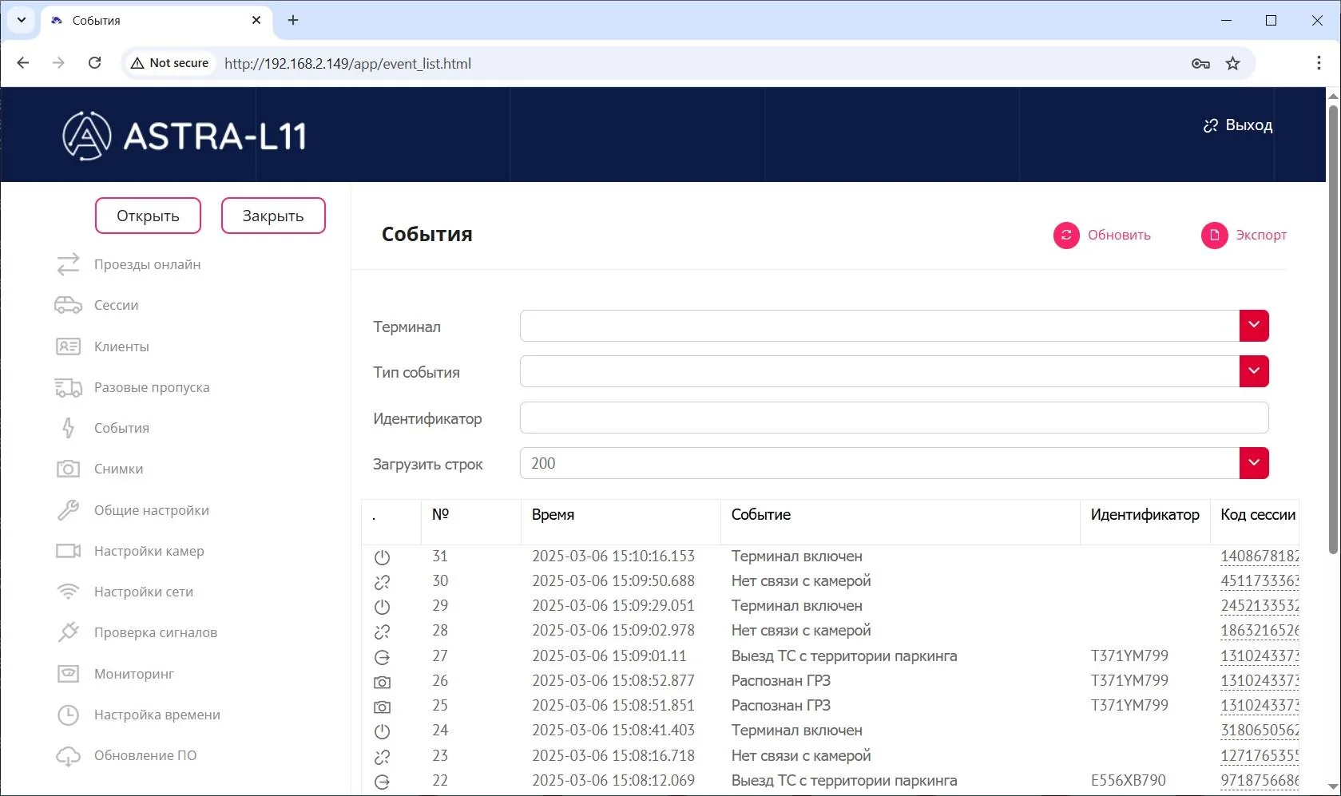Open the Загрузить строк dropdown arrow
Viewport: 1341px width, 796px height.
coord(1254,463)
